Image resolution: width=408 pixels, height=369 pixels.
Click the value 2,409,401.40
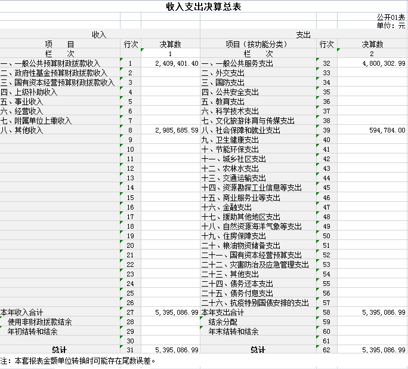click(177, 63)
